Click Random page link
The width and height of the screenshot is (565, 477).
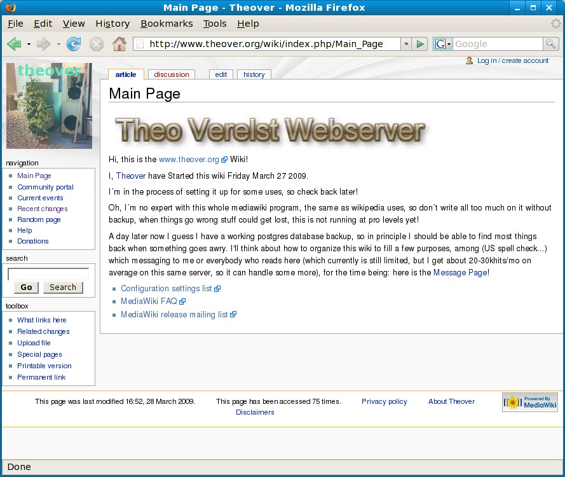point(39,219)
